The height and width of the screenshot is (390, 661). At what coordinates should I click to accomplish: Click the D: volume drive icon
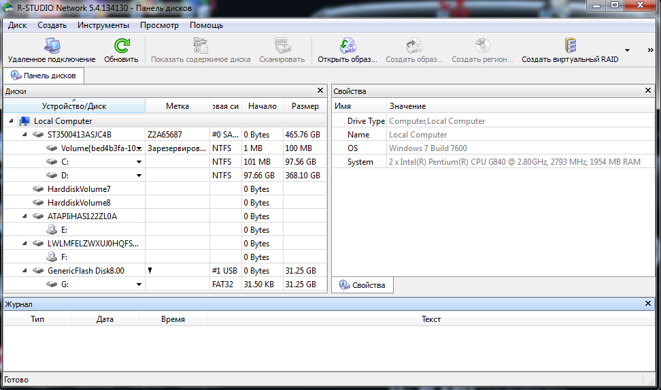click(52, 175)
